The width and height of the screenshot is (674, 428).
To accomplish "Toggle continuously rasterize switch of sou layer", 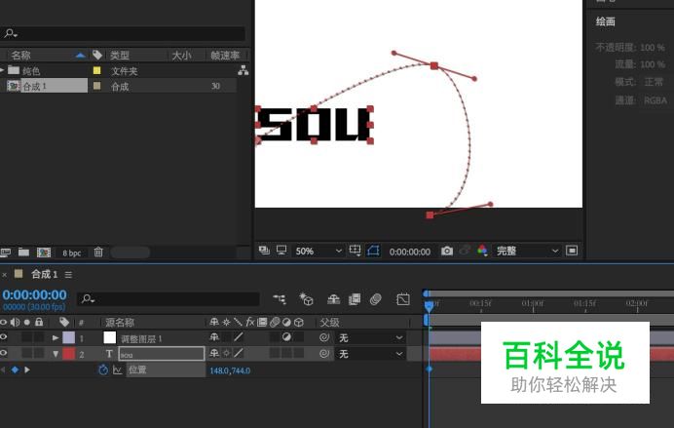I will pos(227,353).
